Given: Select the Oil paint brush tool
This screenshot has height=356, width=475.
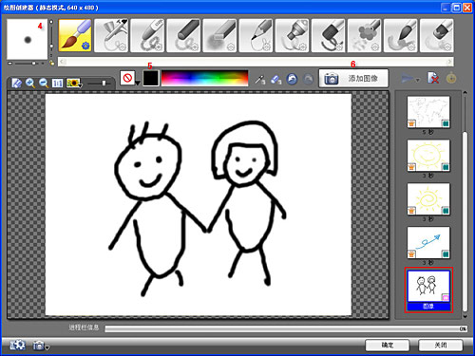Looking at the screenshot, I should (x=328, y=35).
